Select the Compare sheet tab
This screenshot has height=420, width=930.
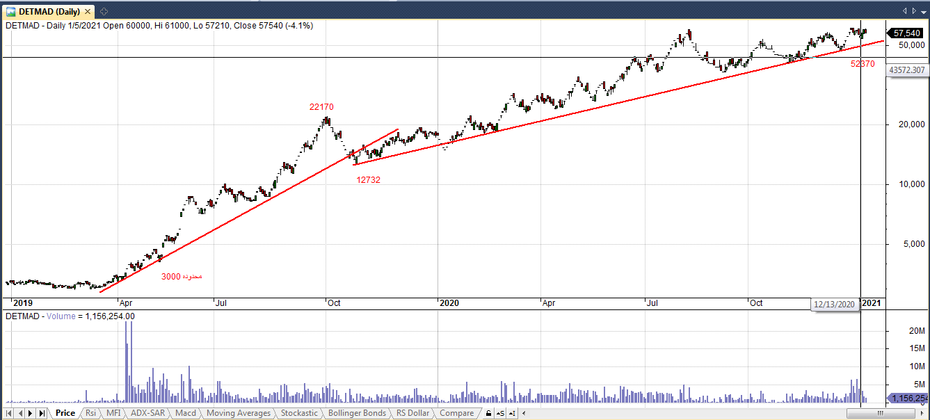[x=456, y=413]
